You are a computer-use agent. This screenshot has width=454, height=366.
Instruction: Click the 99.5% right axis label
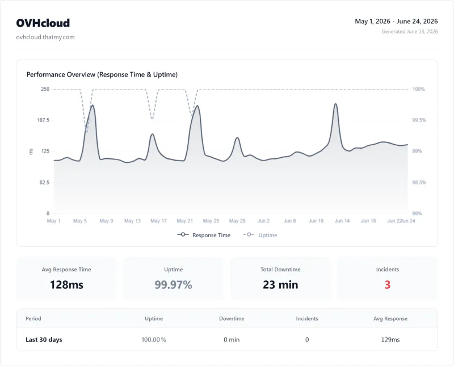[419, 120]
